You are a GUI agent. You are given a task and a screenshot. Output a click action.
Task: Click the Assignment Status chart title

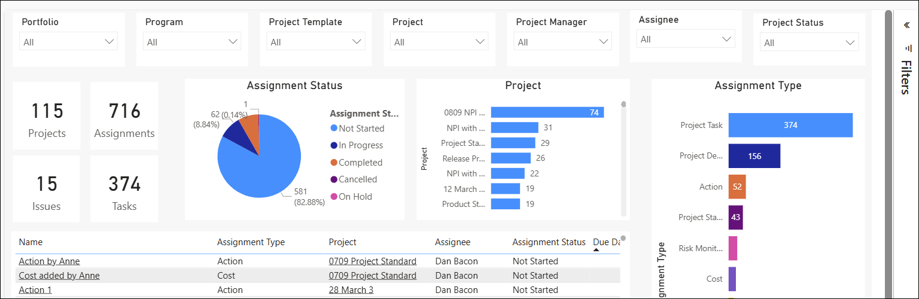coord(294,86)
